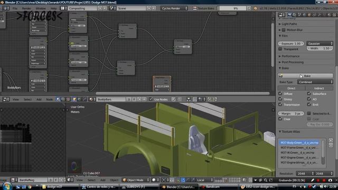Open the Modifiers properties tab icon
Image resolution: width=338 pixels, height=190 pixels.
[x=319, y=15]
